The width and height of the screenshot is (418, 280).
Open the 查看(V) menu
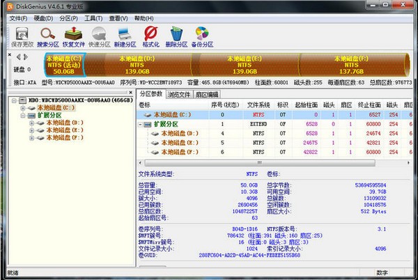(x=118, y=18)
